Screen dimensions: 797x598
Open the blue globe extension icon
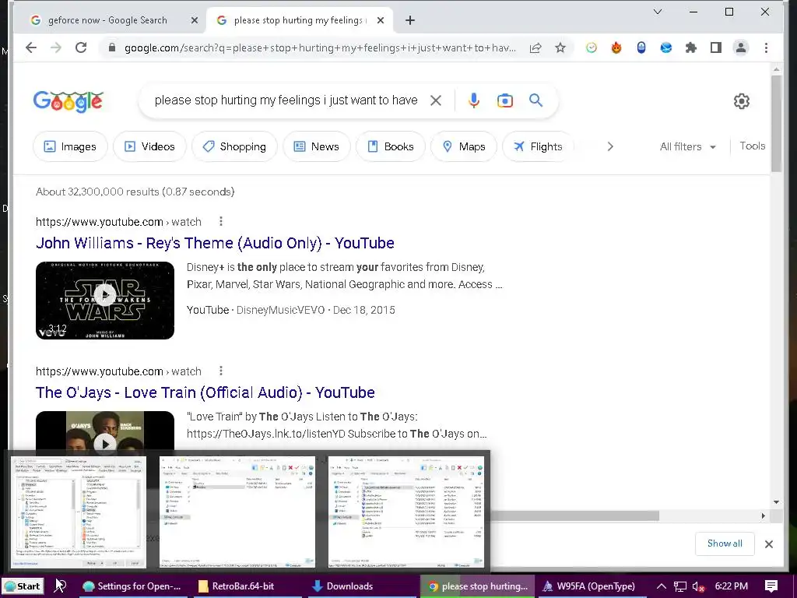pyautogui.click(x=666, y=47)
